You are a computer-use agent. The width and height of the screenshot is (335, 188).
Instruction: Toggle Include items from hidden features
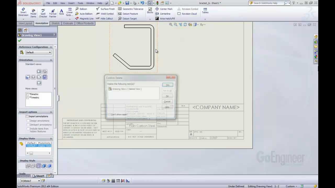tap(28, 129)
